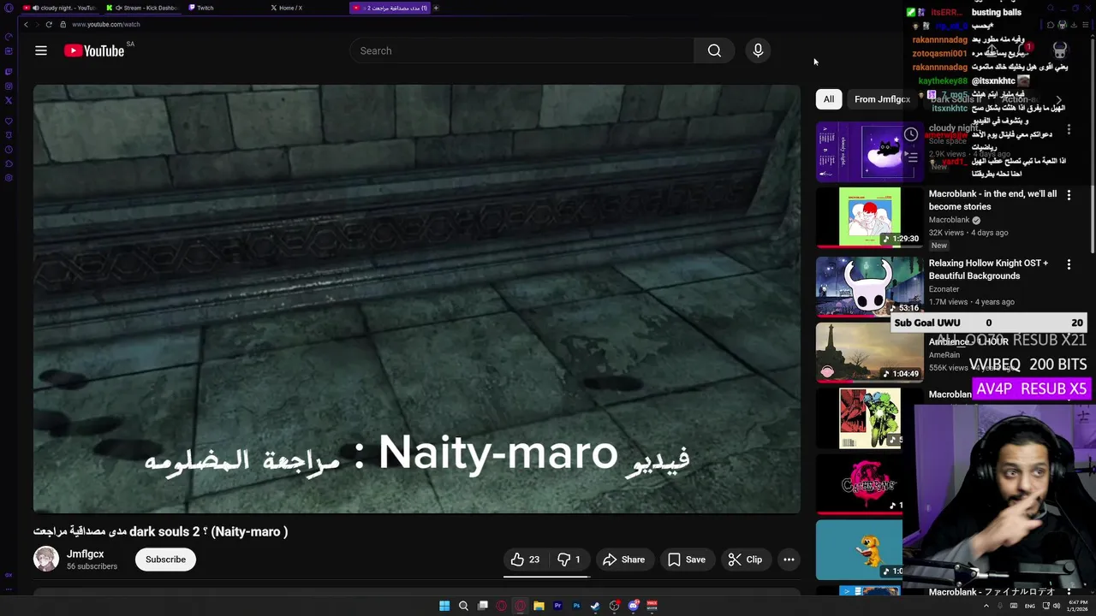Create a Clip of the video

point(745,560)
